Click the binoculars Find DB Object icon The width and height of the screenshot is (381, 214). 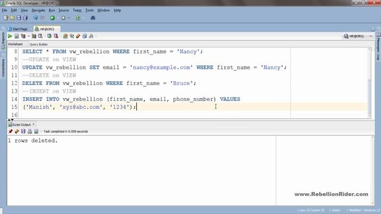(x=93, y=18)
